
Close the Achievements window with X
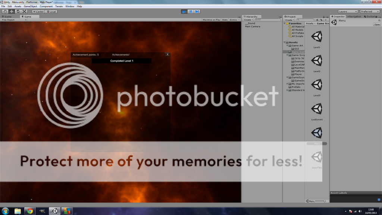click(x=167, y=54)
